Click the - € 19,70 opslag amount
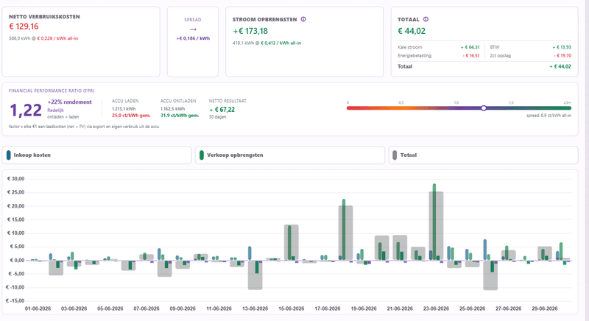 tap(562, 55)
